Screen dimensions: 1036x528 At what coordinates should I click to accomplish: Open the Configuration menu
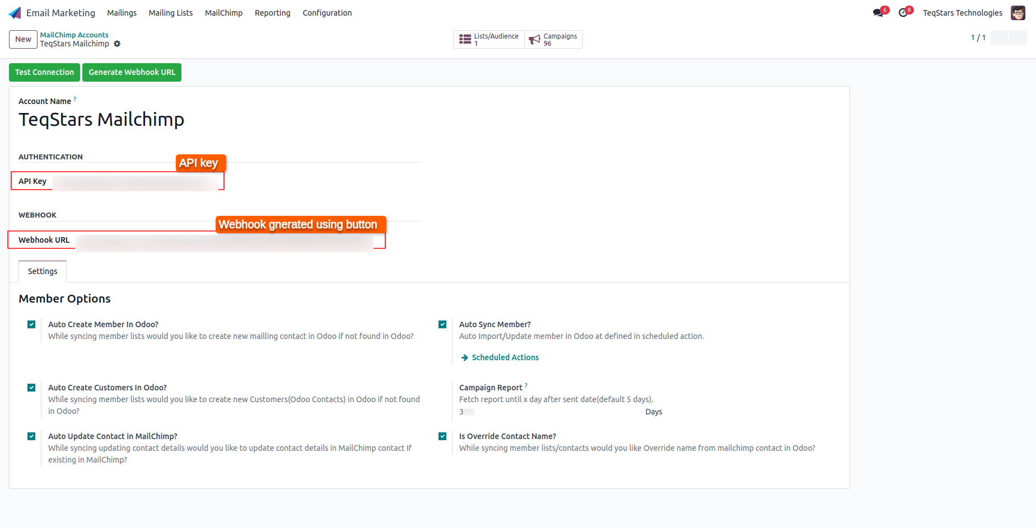tap(327, 13)
